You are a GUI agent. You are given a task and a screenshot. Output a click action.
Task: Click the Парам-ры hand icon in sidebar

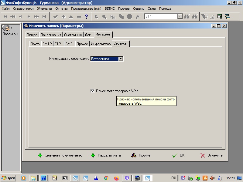(5, 29)
